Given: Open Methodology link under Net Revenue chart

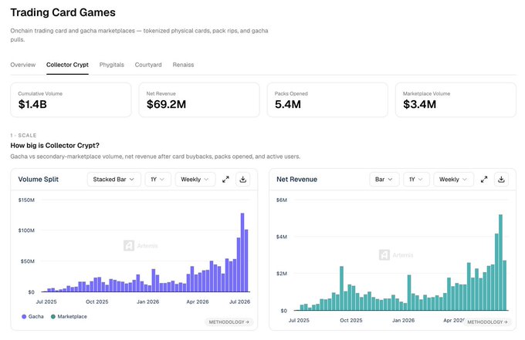Looking at the screenshot, I should pyautogui.click(x=487, y=322).
